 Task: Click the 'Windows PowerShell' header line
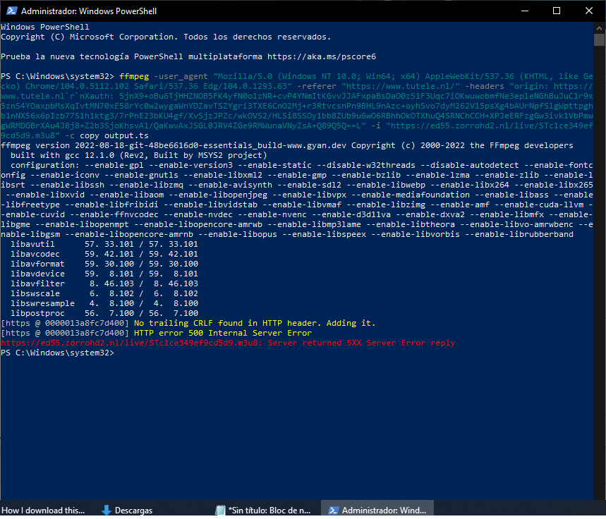pos(45,27)
